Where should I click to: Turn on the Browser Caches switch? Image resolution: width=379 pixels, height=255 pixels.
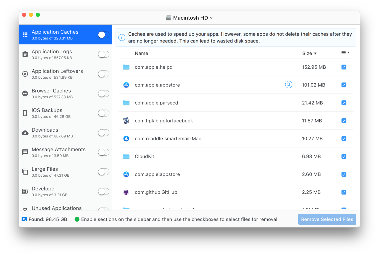104,94
